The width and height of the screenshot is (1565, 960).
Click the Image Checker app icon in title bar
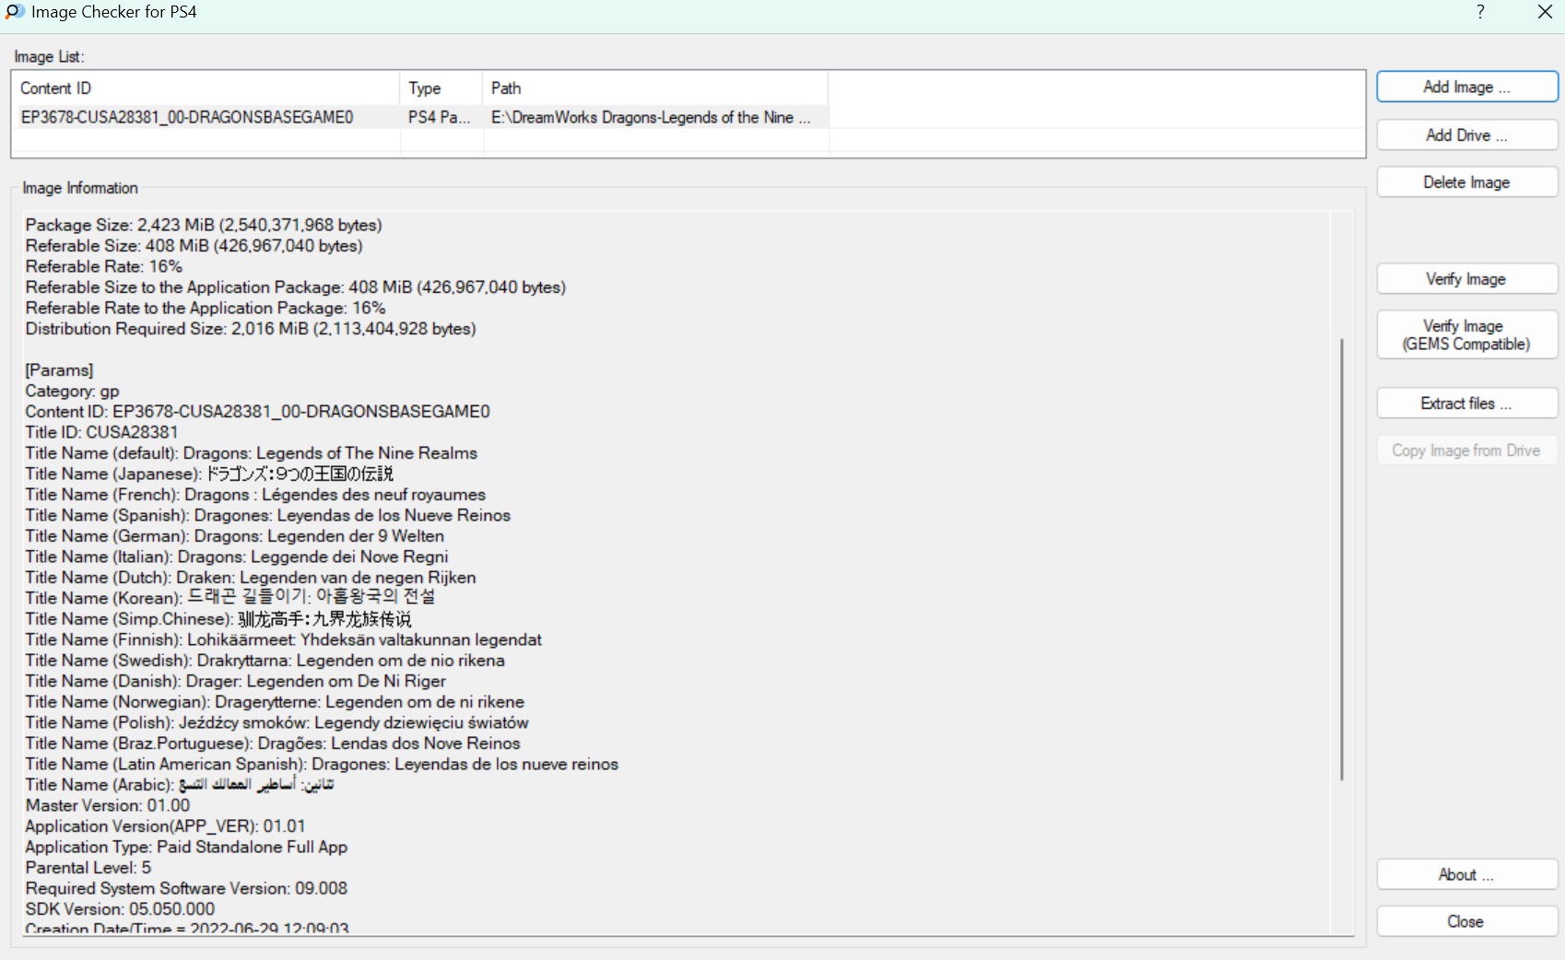15,12
